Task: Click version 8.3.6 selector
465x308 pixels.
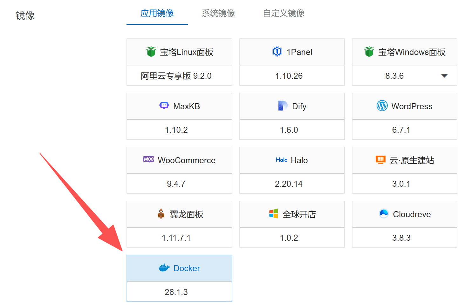Action: (x=404, y=76)
